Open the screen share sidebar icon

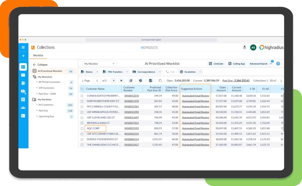point(23,91)
